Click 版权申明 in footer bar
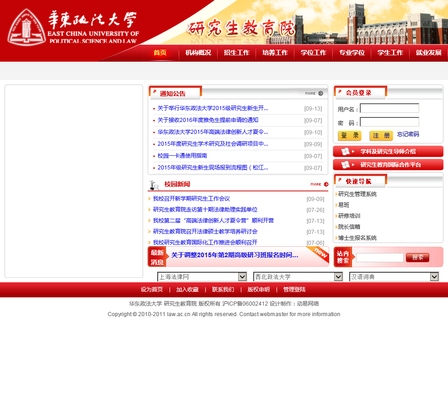Viewport: 448px width, 407px height. 259,290
